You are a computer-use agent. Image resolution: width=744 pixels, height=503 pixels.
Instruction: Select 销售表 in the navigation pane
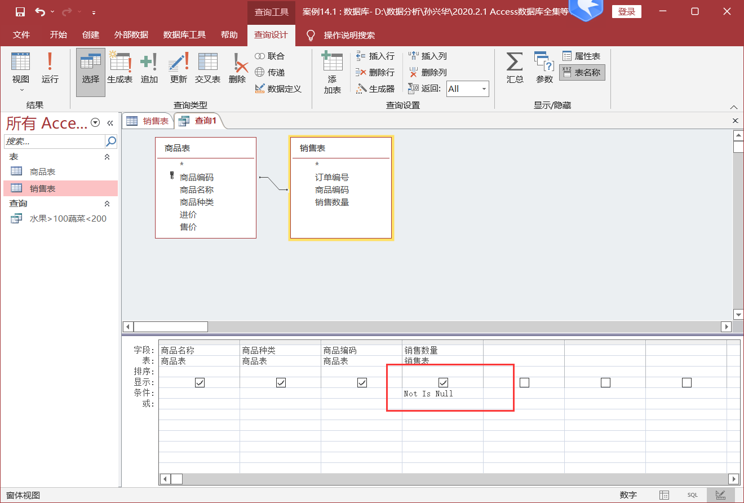[x=61, y=188]
